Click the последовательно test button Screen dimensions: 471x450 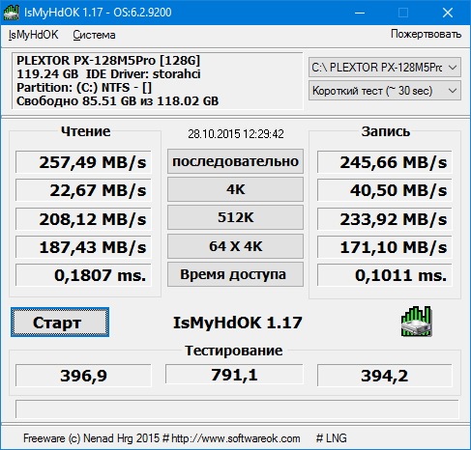[x=235, y=161]
